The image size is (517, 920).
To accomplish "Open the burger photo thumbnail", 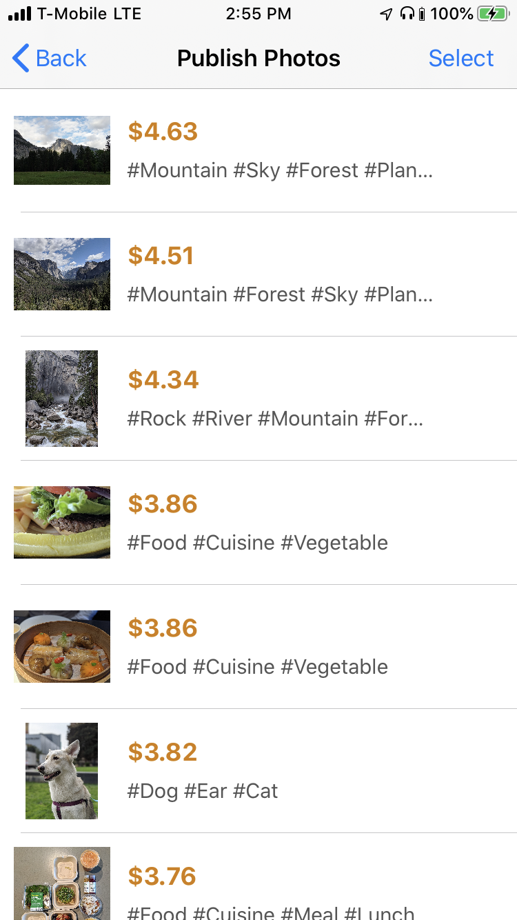I will [62, 522].
